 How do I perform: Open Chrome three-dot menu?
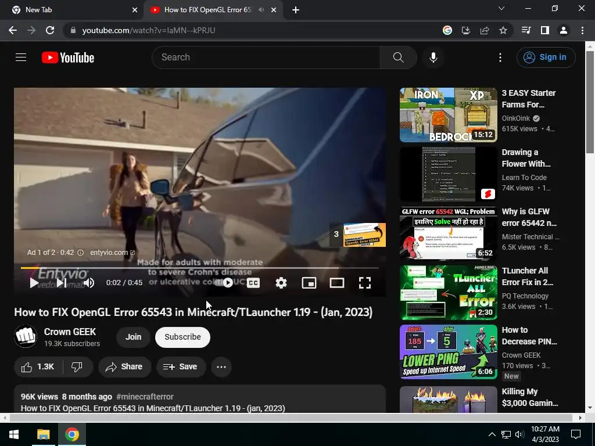click(x=582, y=30)
